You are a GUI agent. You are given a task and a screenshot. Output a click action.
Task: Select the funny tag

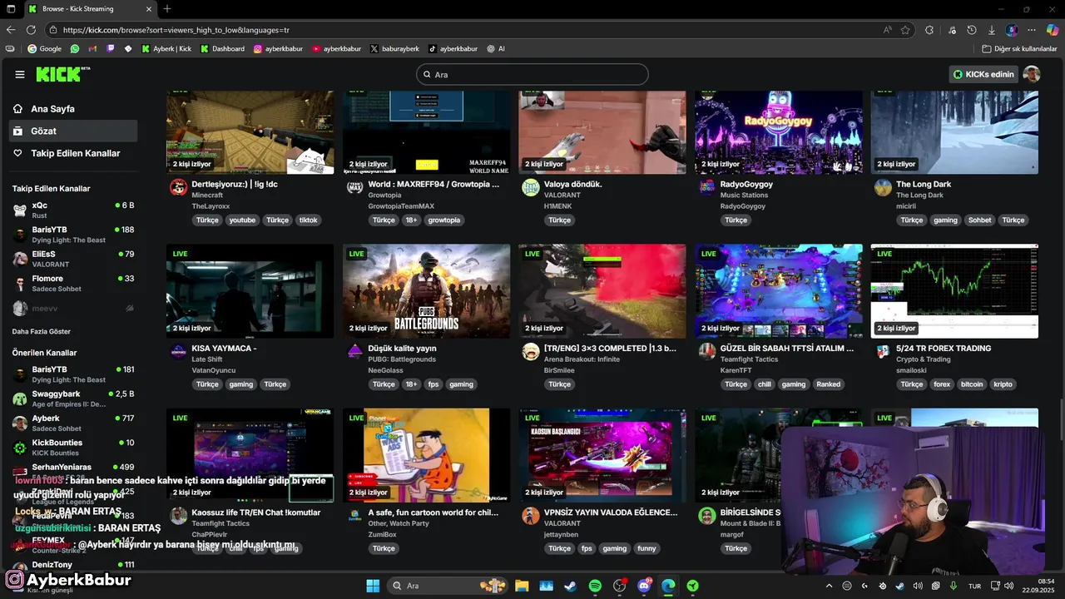pos(646,548)
